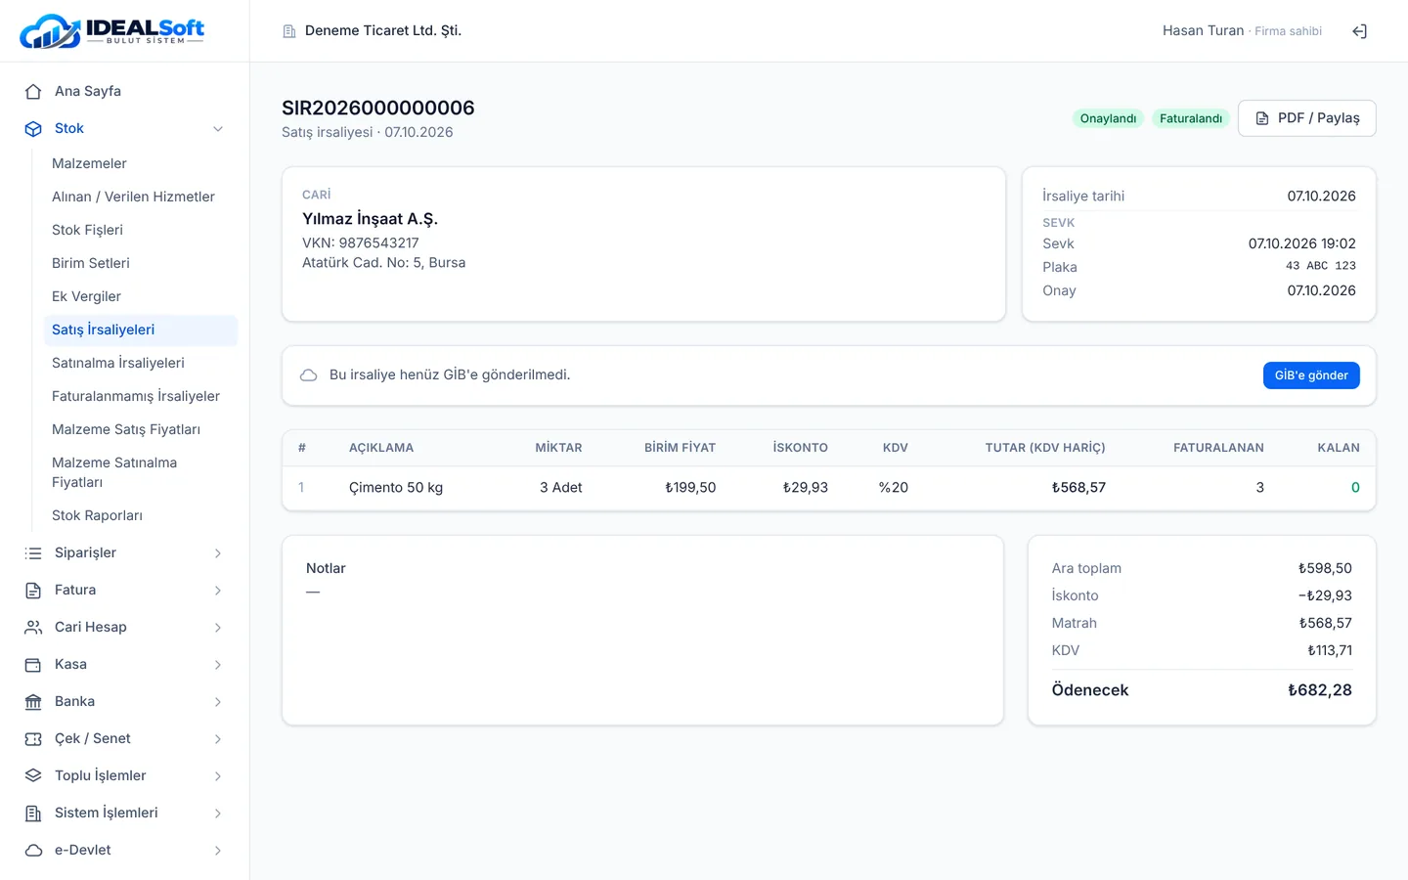The image size is (1408, 880).
Task: Click the Faturalandı status badge
Action: point(1191,118)
